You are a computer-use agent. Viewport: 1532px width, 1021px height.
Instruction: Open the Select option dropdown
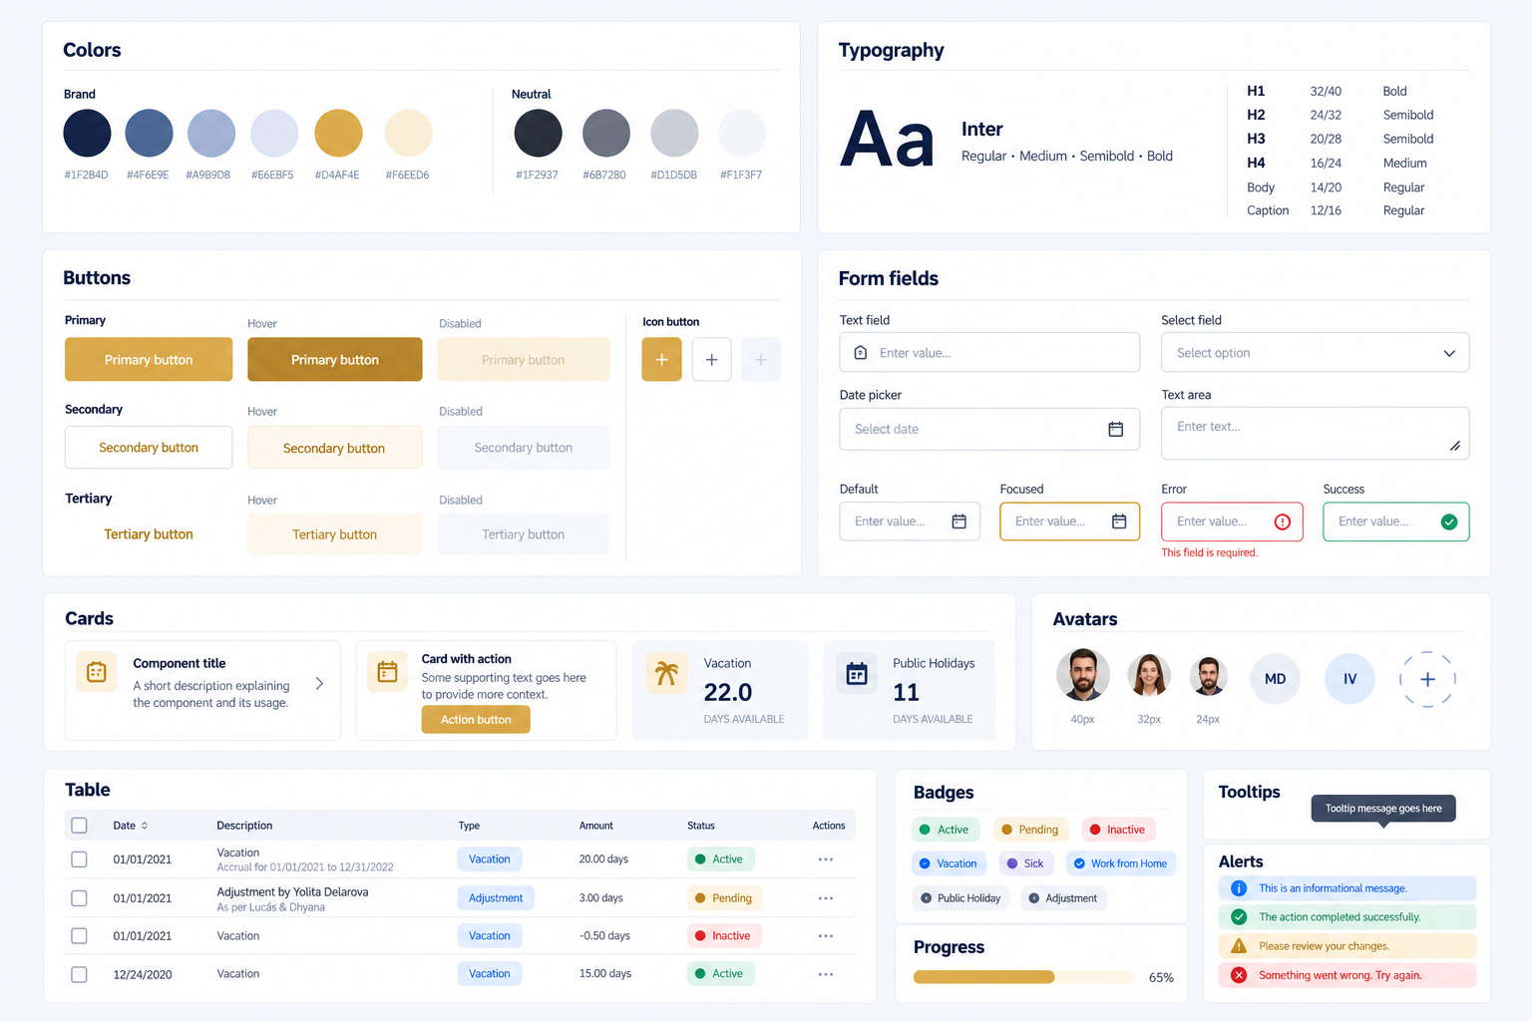coord(1315,353)
